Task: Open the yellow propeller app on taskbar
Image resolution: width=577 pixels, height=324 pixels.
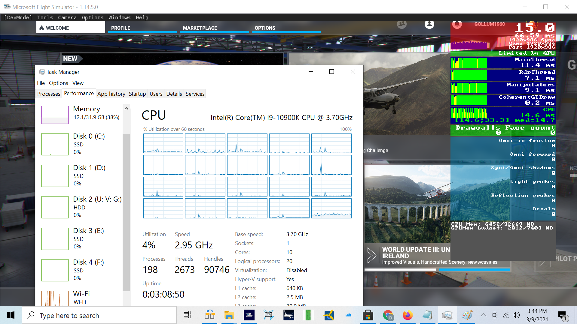Action: [329, 315]
